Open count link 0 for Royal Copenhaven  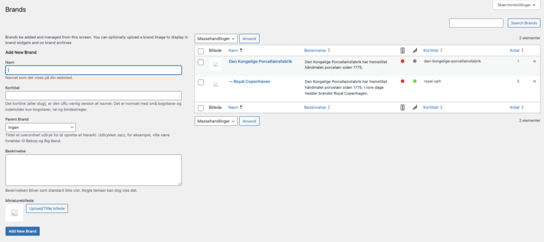518,82
